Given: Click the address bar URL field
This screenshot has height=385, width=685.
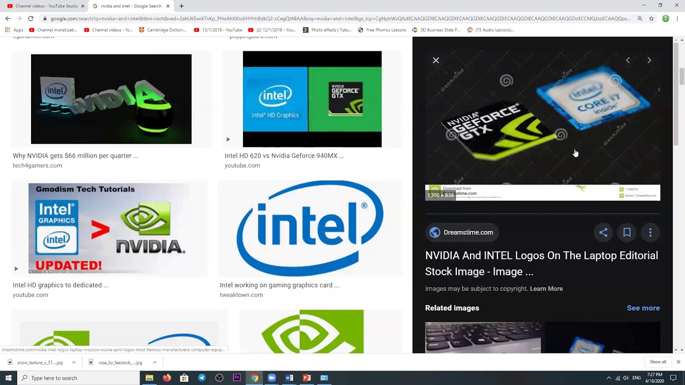Looking at the screenshot, I should tap(340, 18).
